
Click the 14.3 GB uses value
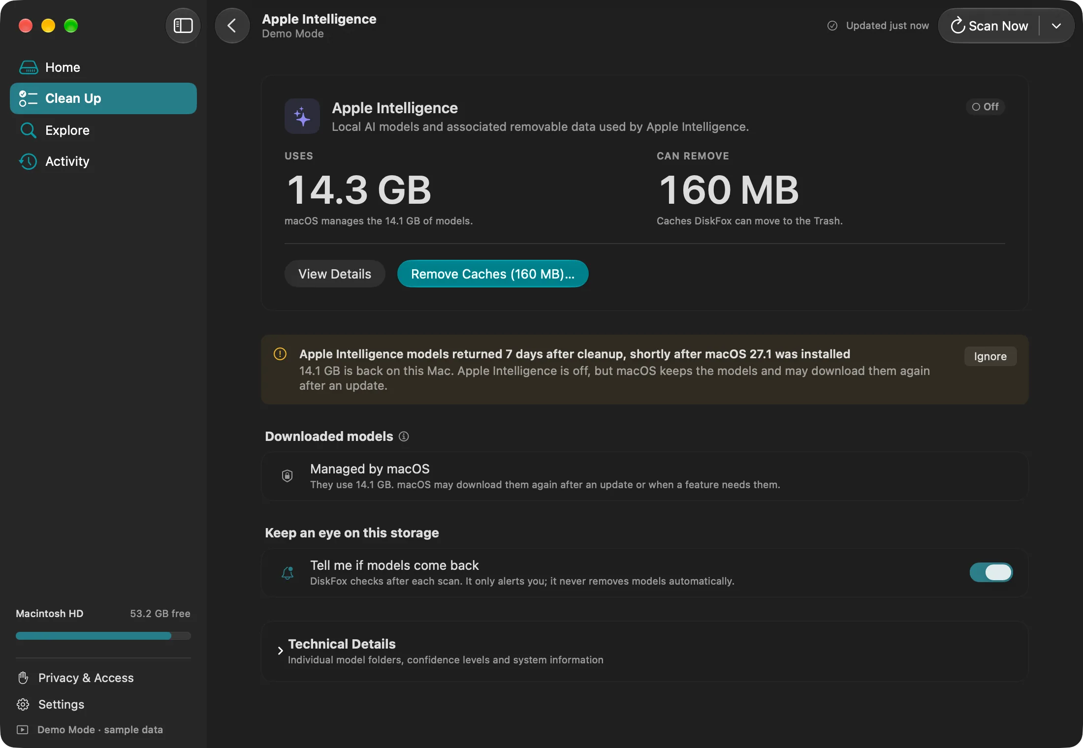tap(359, 190)
